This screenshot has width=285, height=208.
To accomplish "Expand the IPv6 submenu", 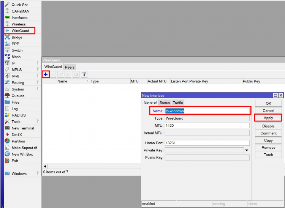I will [38, 76].
